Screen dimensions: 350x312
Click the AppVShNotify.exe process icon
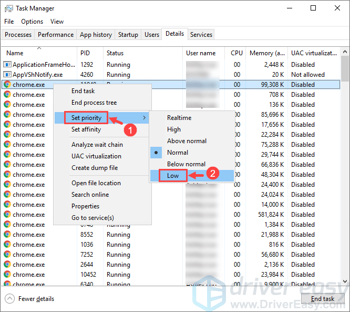[x=7, y=75]
